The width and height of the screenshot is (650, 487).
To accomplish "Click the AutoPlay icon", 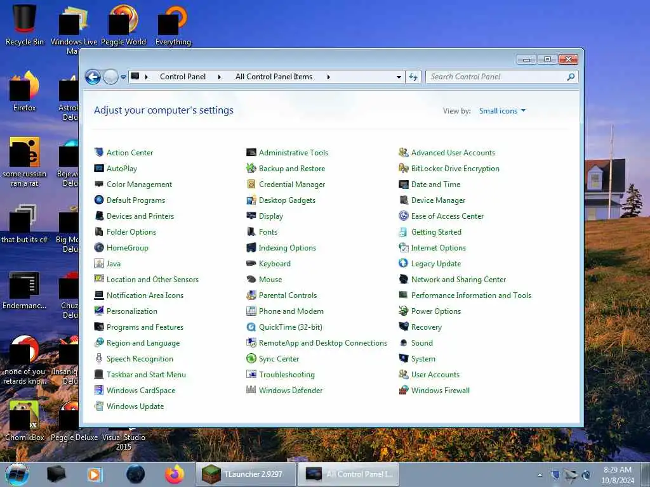I will pos(98,168).
